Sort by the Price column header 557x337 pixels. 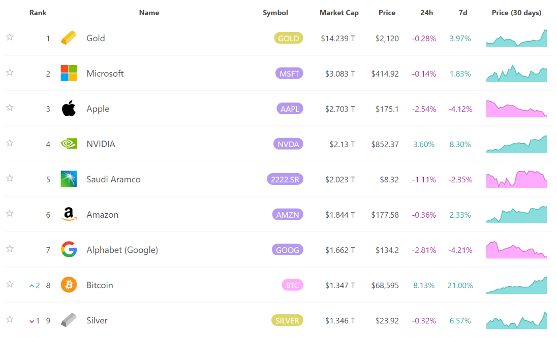(387, 13)
